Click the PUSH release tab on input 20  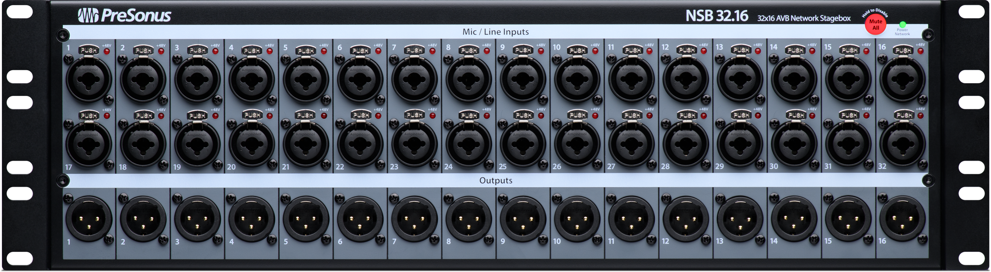pyautogui.click(x=252, y=115)
